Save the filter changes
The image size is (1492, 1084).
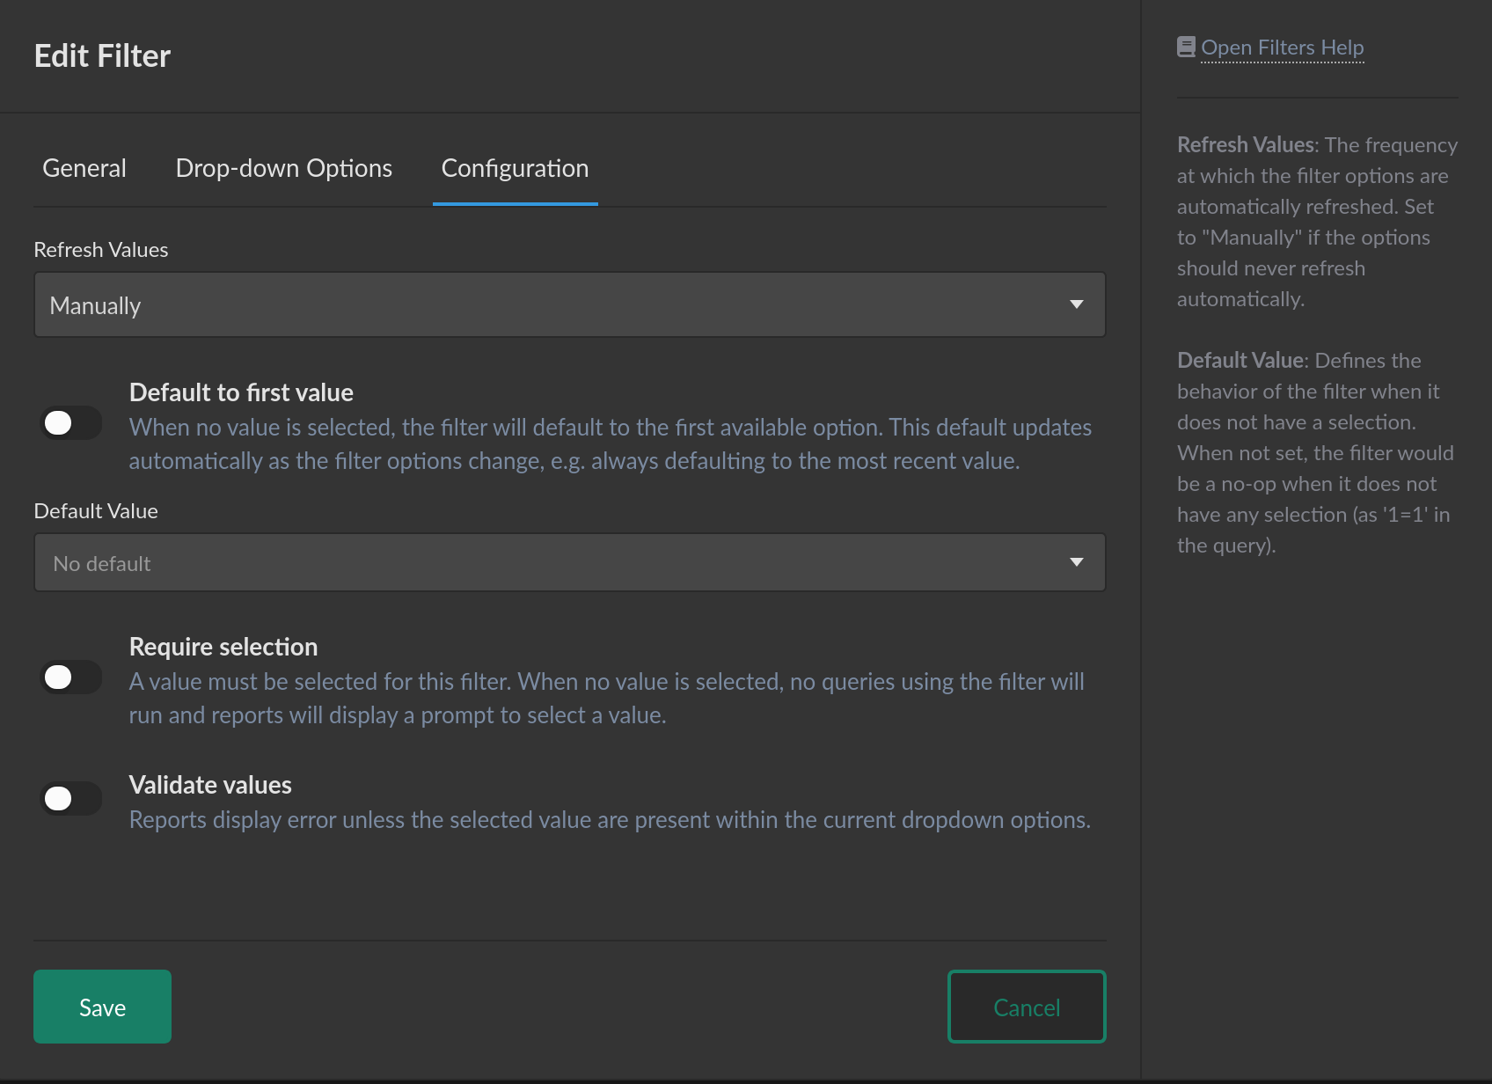tap(102, 1007)
